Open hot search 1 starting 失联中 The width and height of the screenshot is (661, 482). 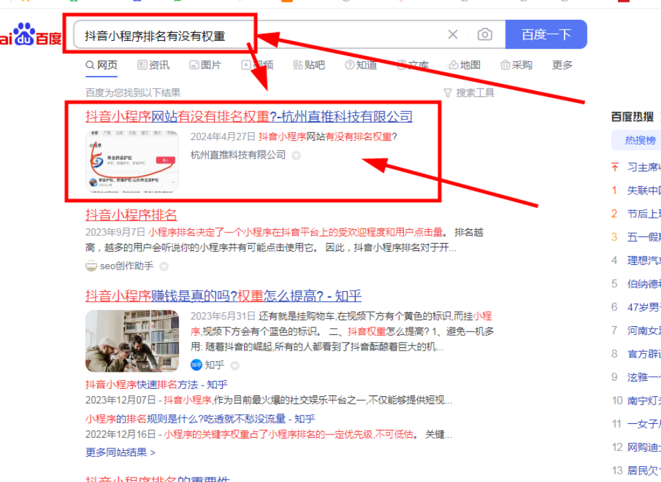coord(644,191)
